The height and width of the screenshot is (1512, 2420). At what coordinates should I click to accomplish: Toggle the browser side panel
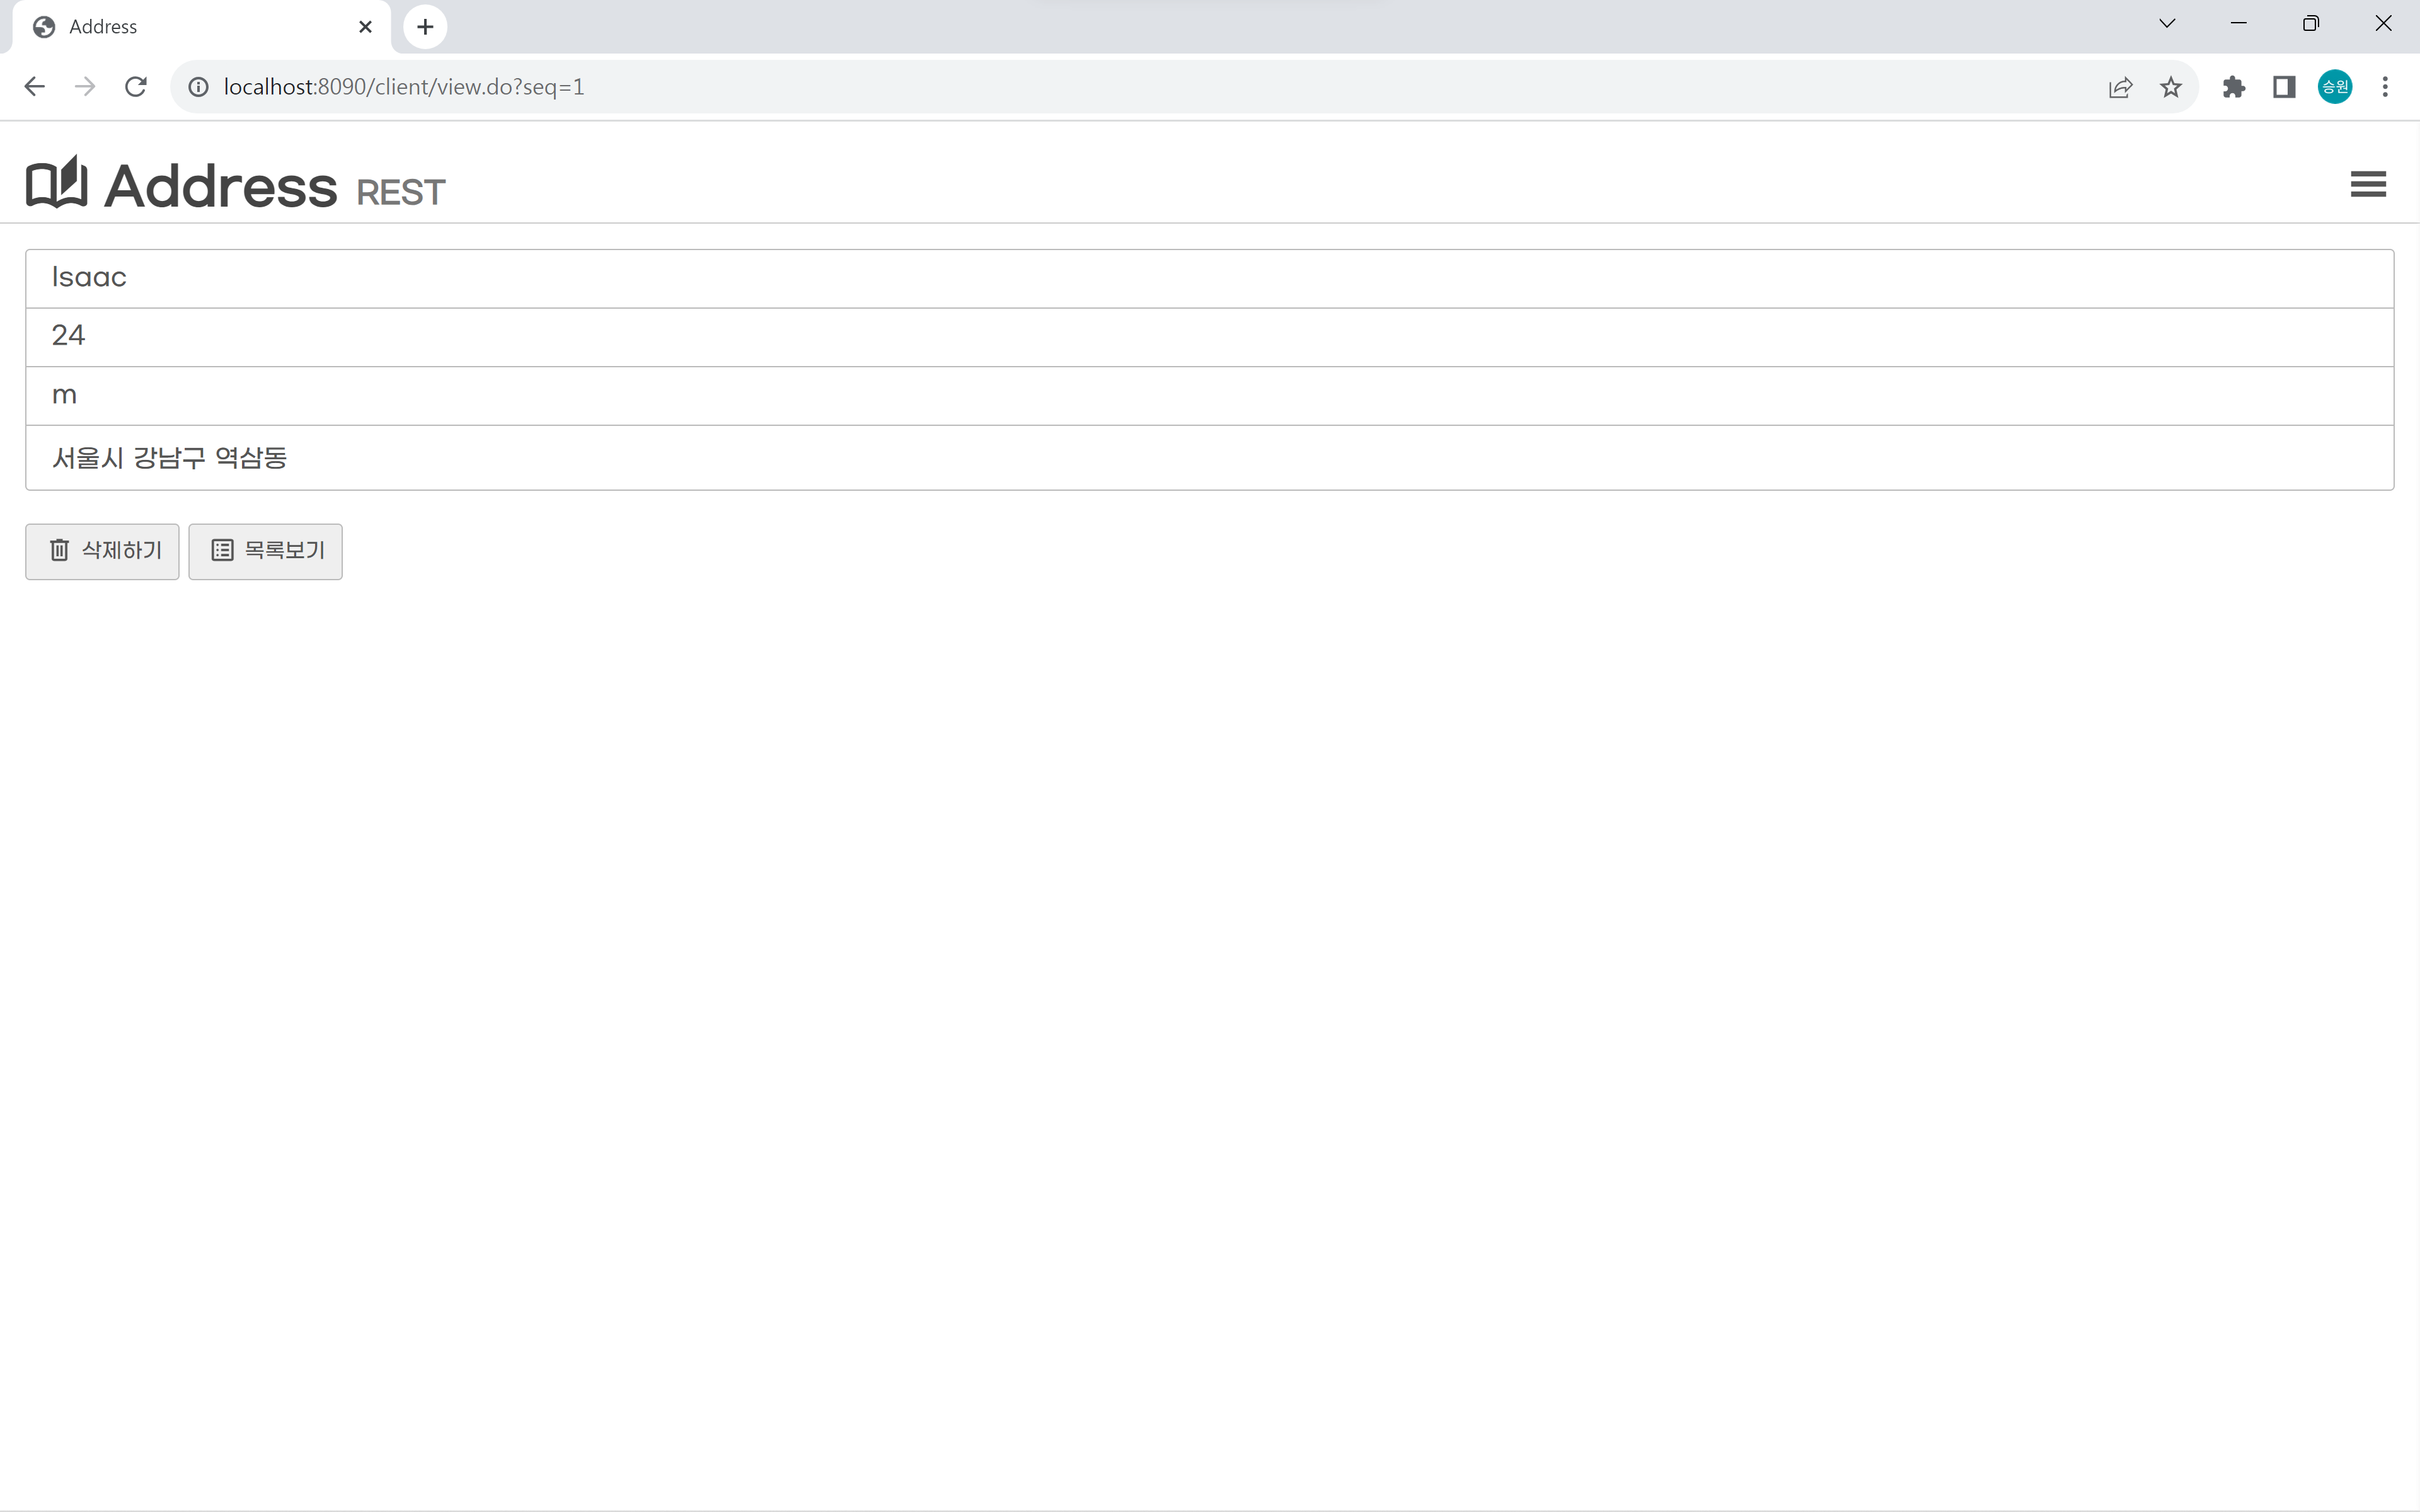pos(2283,87)
